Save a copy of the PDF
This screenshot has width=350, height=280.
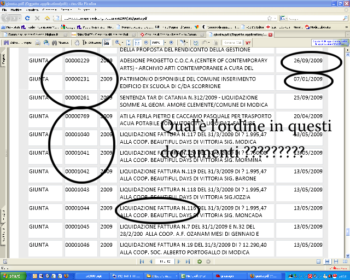pos(17,43)
